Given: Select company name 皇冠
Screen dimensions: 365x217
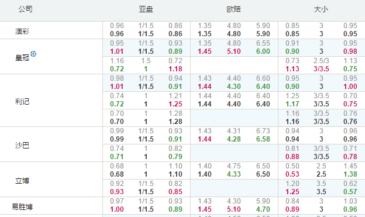Looking at the screenshot, I should tap(22, 57).
